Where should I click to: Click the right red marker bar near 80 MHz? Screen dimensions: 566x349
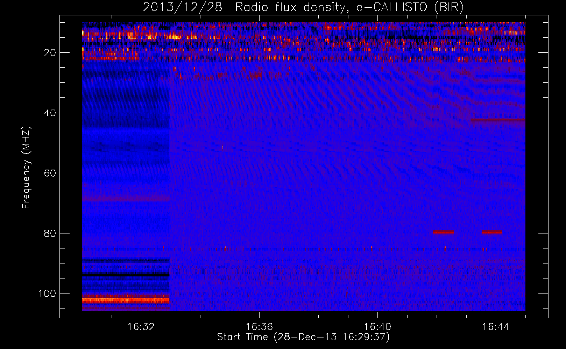coord(492,232)
